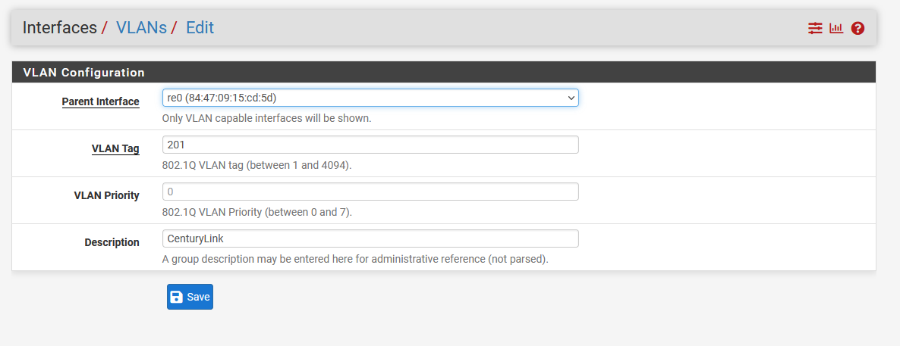This screenshot has height=346, width=900.
Task: Expand the chevron arrow of Parent Interface select
Action: coord(571,98)
